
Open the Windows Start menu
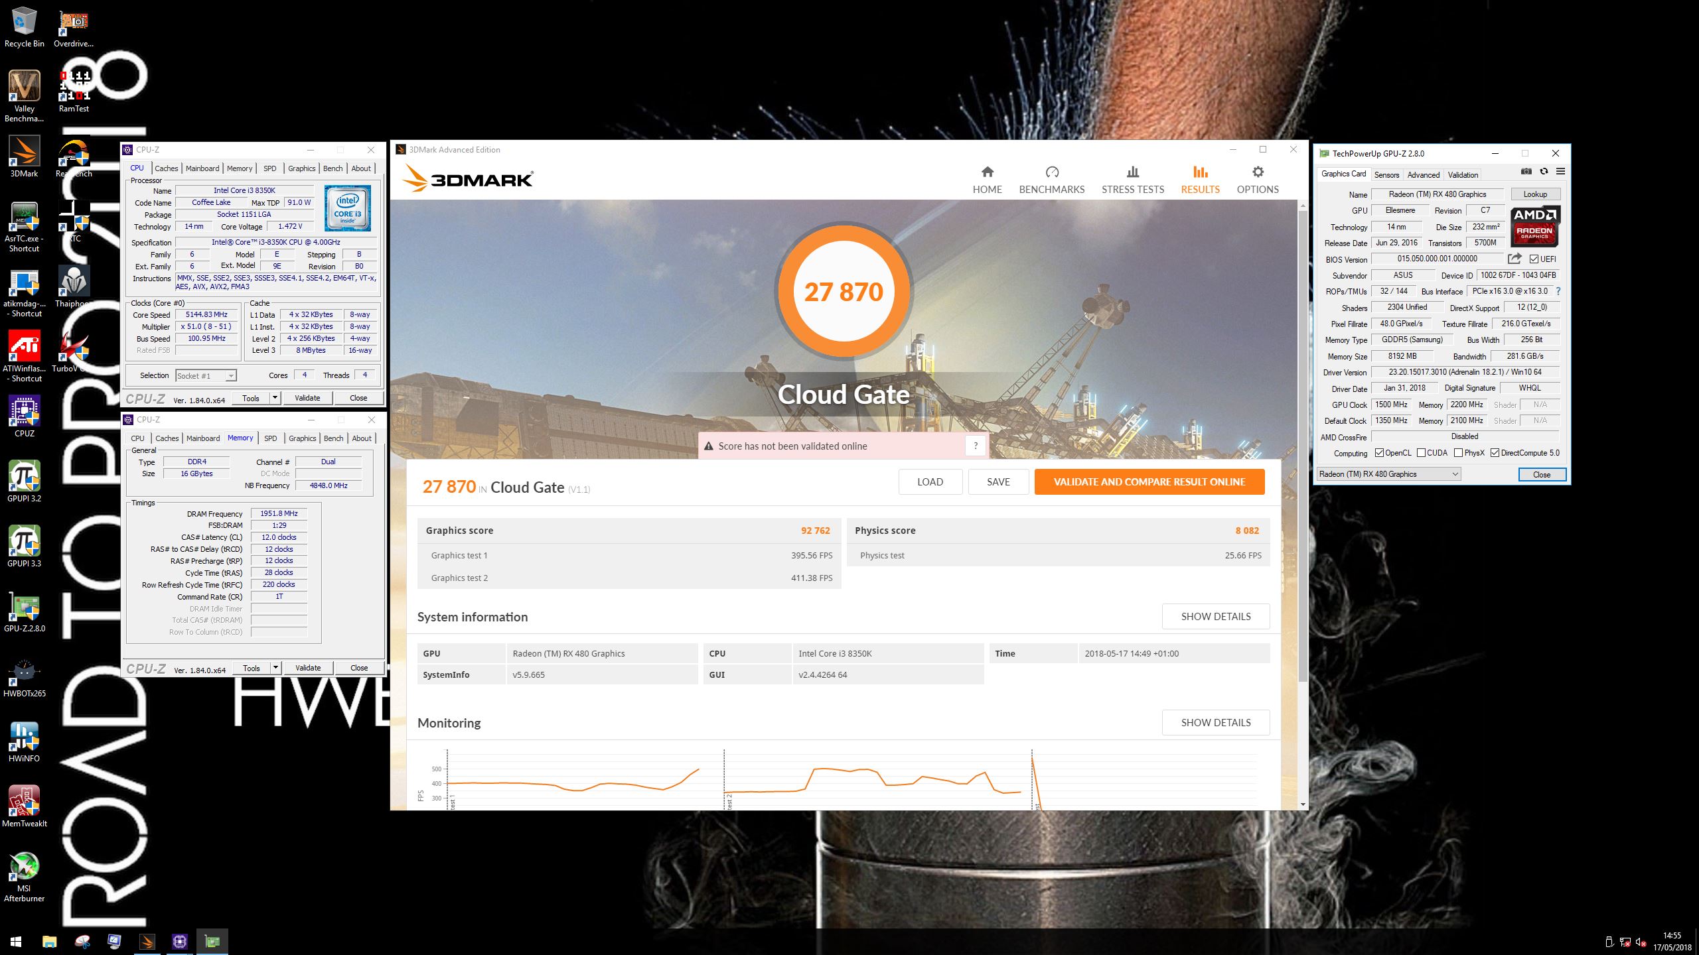(16, 941)
